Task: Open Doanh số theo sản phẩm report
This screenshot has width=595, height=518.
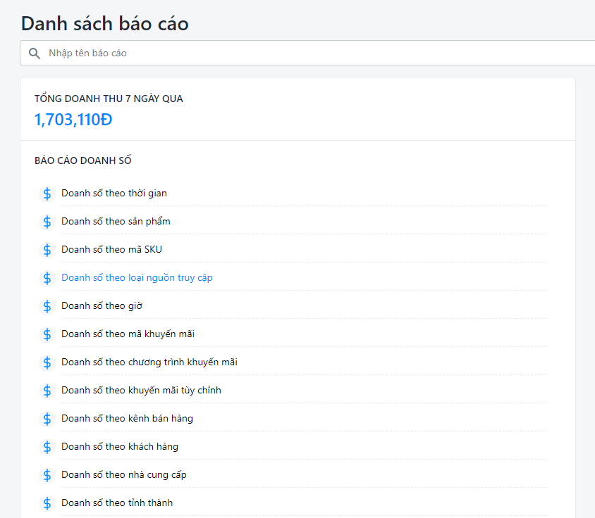Action: [x=116, y=221]
